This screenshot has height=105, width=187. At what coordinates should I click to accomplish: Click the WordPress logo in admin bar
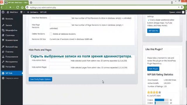click(x=3, y=12)
